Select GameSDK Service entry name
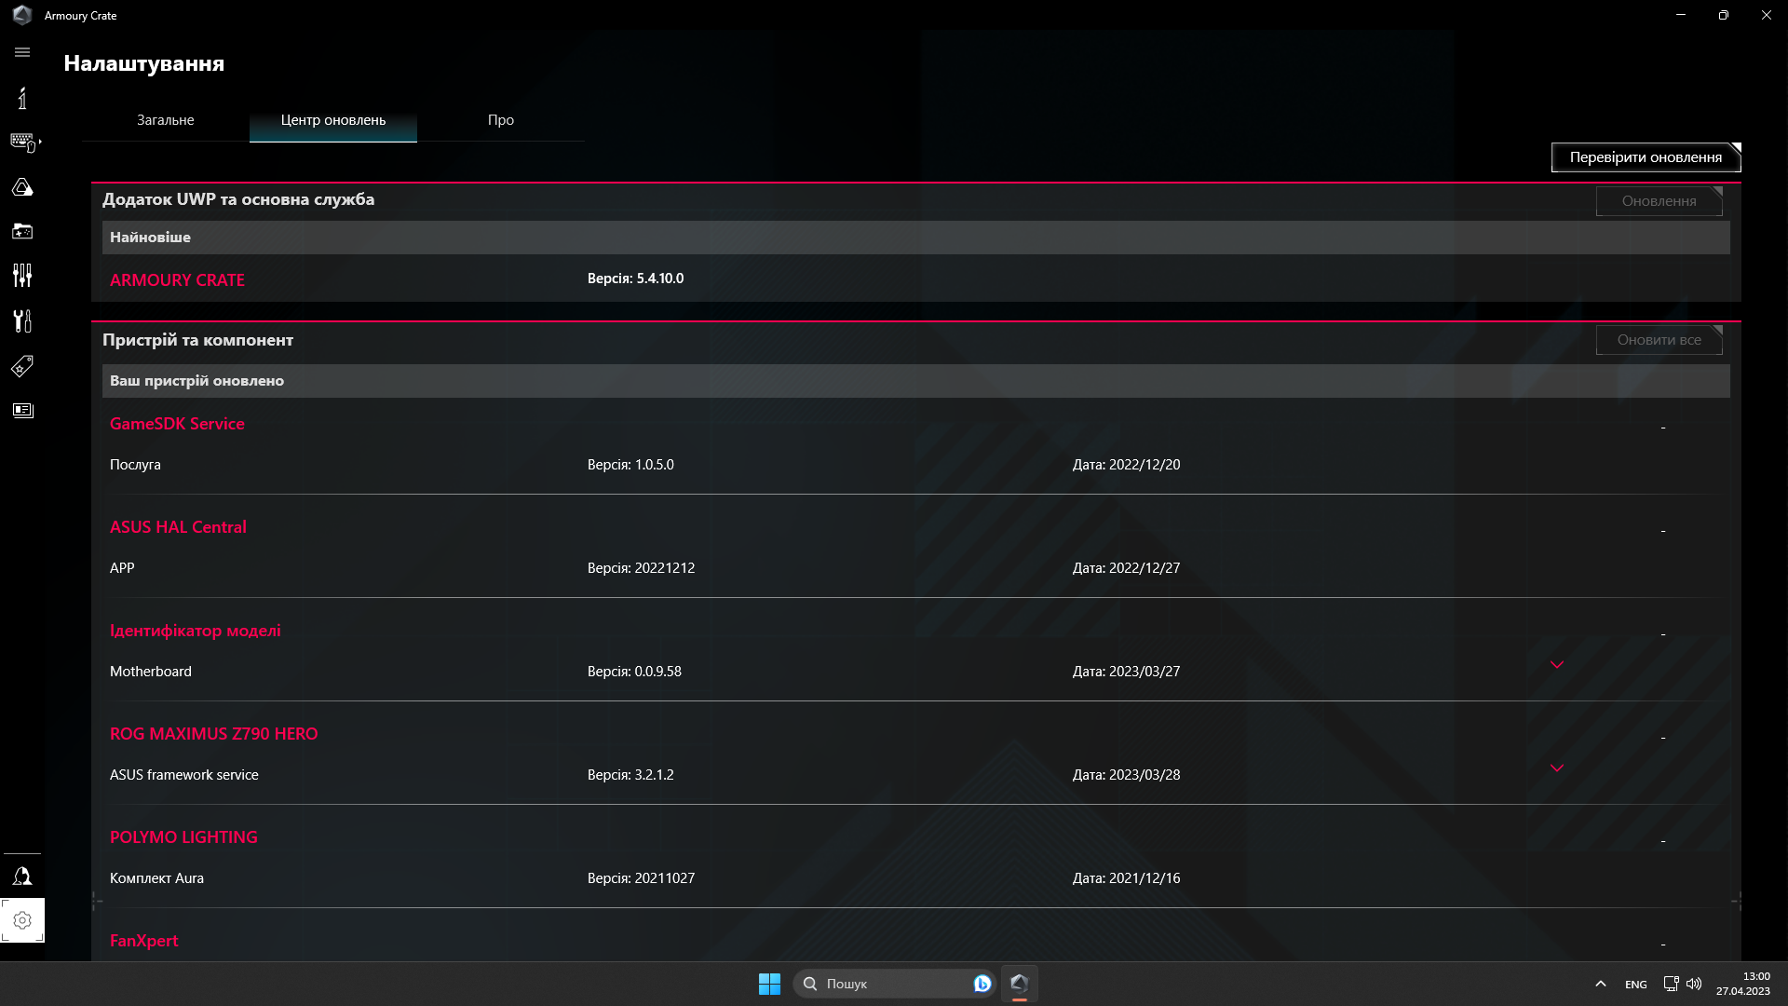Viewport: 1788px width, 1006px height. [x=177, y=424]
